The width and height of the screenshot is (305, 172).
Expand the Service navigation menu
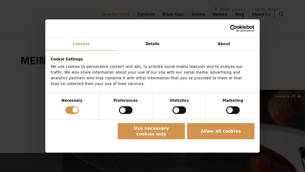(x=220, y=14)
